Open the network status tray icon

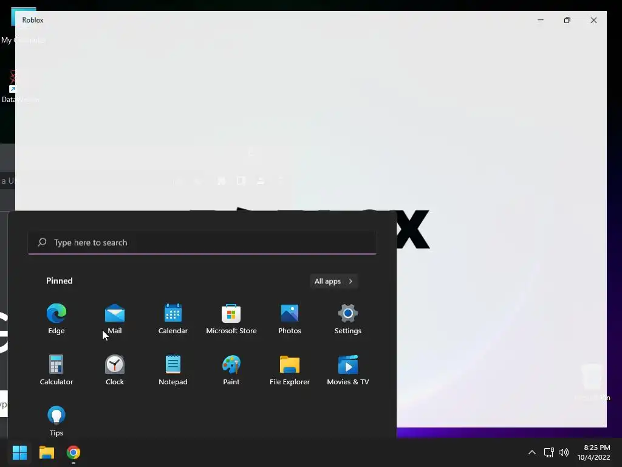coord(549,452)
